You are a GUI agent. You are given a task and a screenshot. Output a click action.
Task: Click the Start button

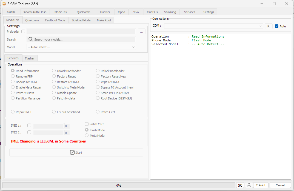pyautogui.click(x=76, y=152)
